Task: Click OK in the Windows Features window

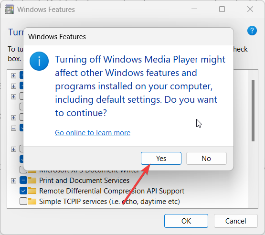Action: [x=186, y=221]
